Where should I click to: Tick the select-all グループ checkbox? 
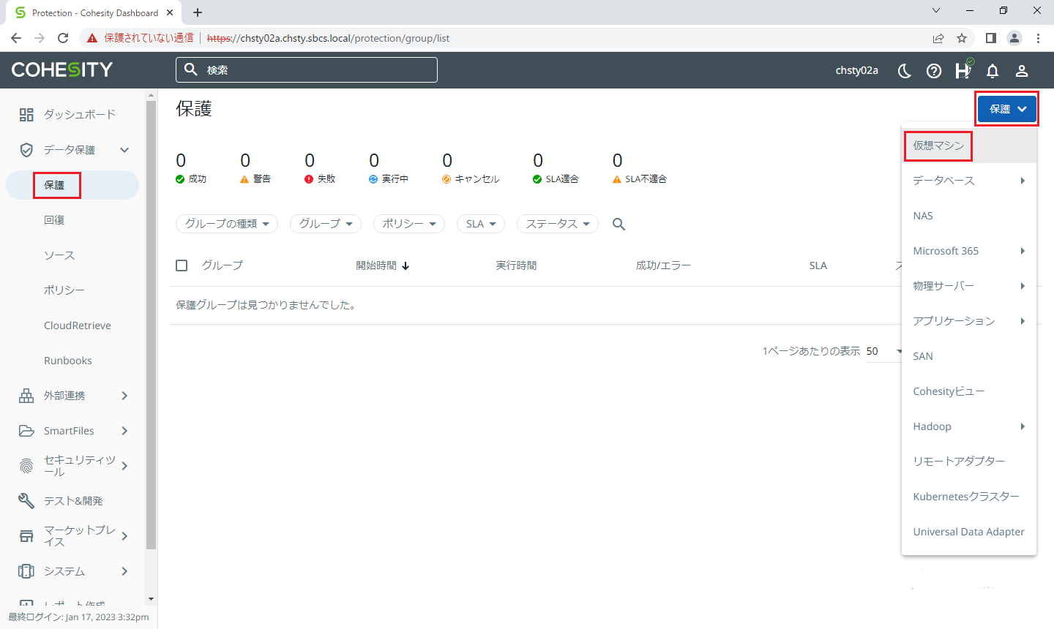(182, 265)
